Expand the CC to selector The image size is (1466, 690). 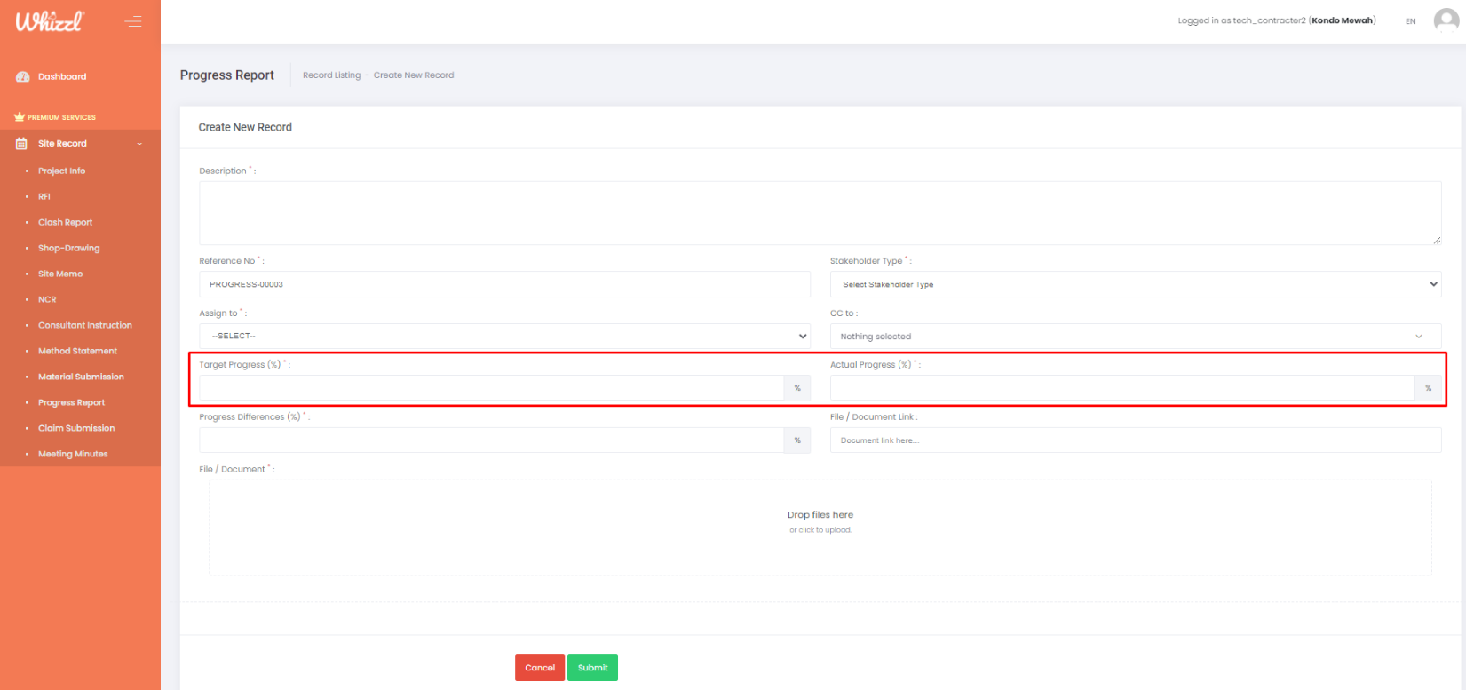(1135, 337)
